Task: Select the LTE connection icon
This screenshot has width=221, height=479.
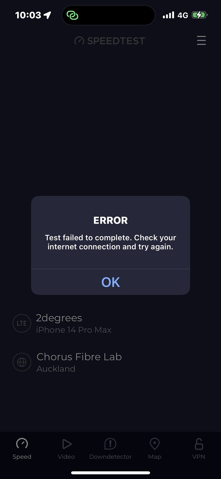Action: point(22,323)
